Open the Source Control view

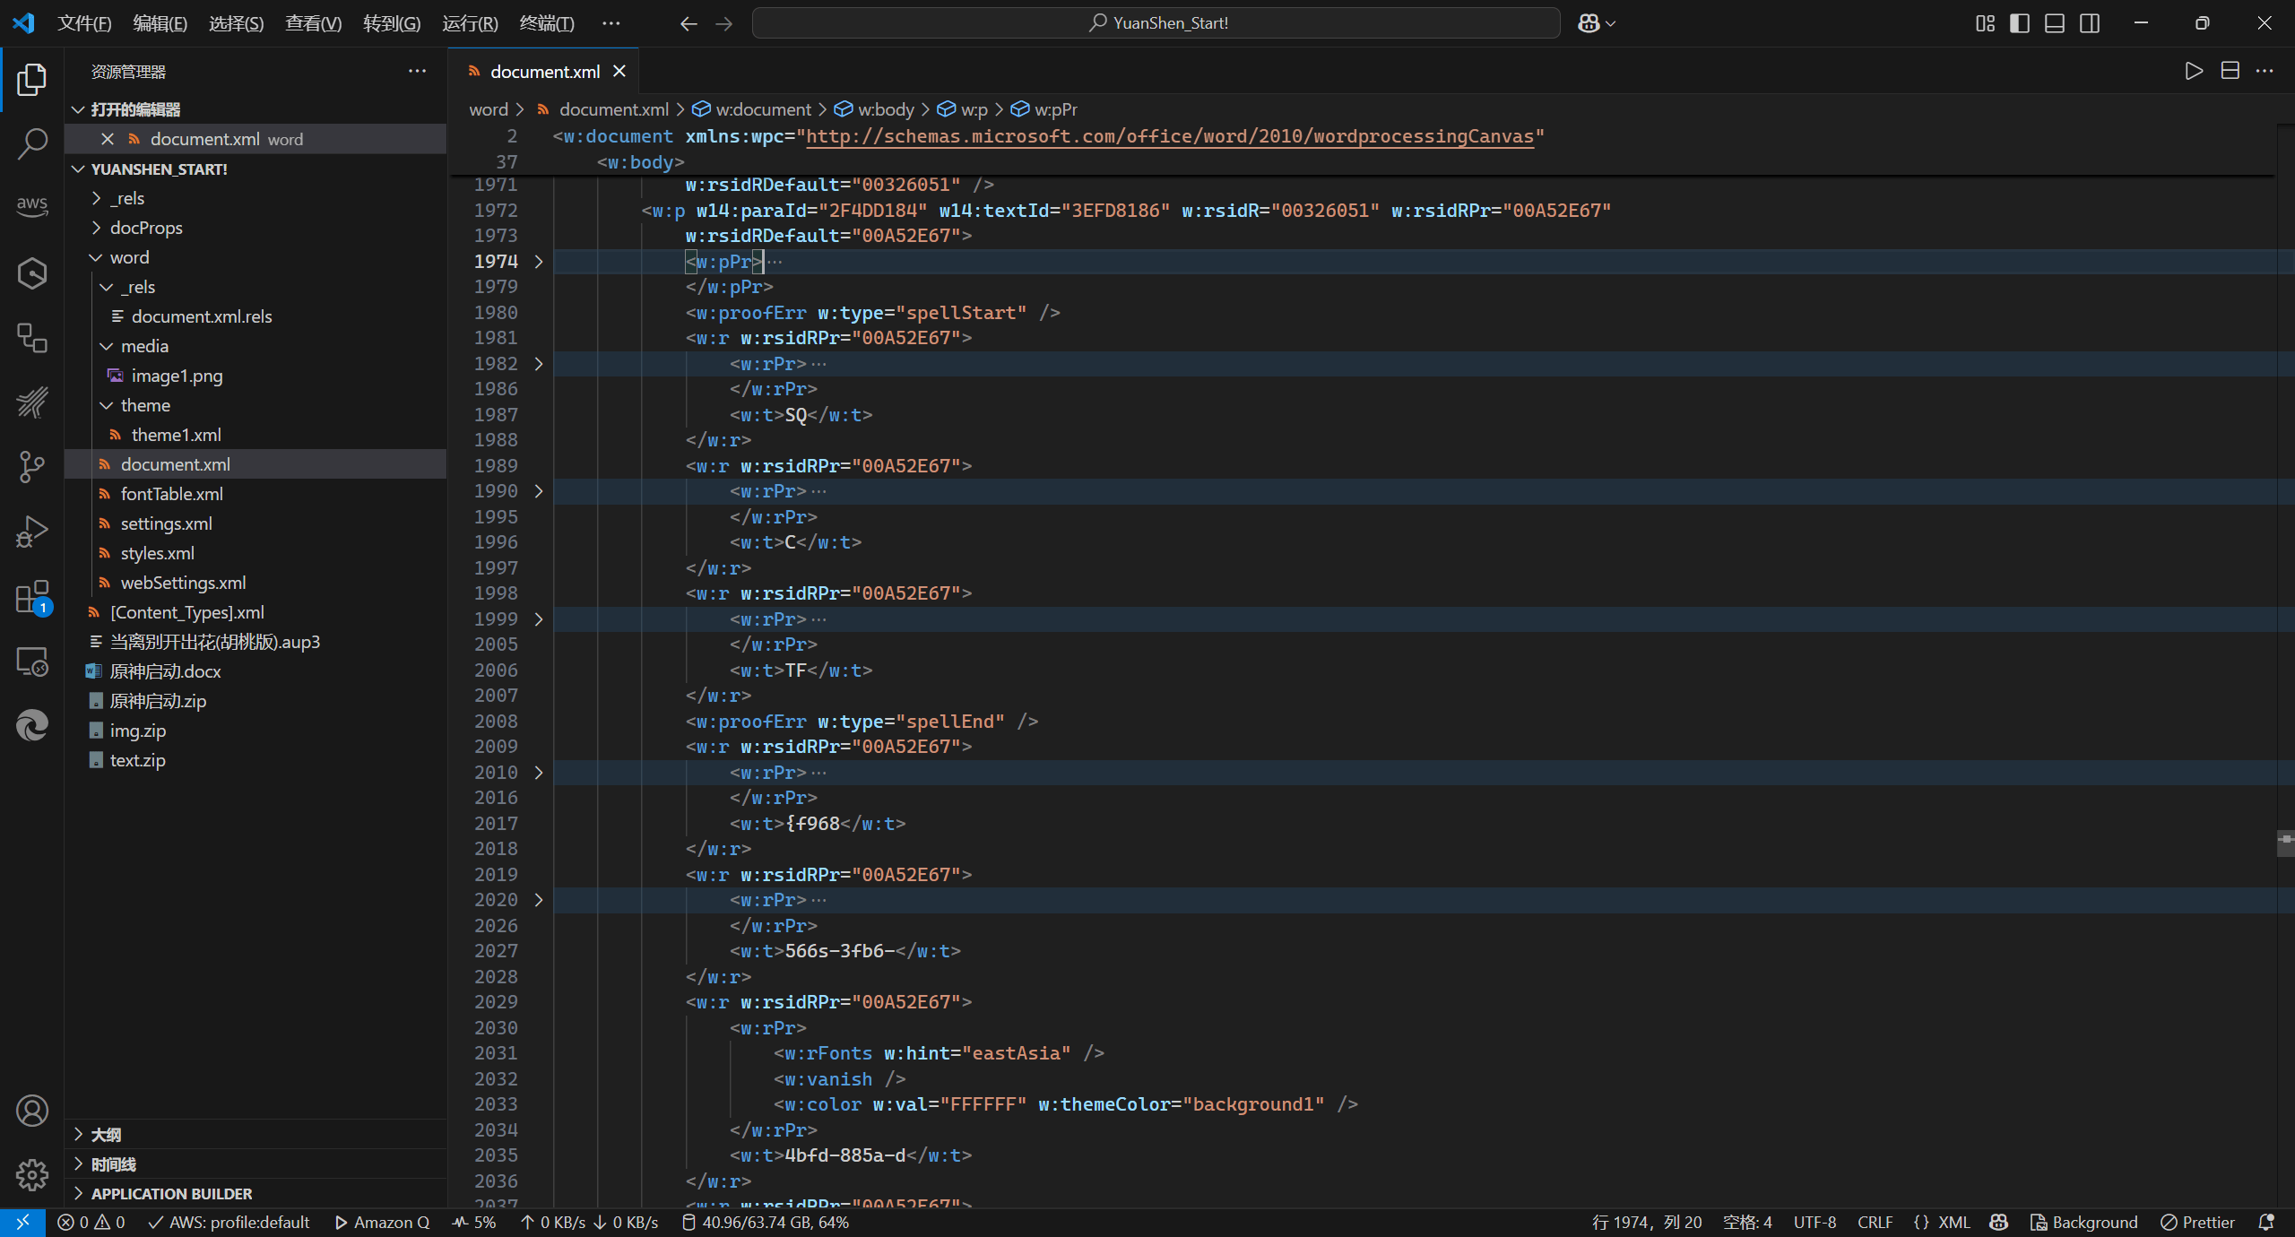[x=32, y=466]
